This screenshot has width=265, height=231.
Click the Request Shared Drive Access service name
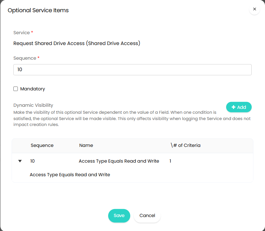coord(77,44)
